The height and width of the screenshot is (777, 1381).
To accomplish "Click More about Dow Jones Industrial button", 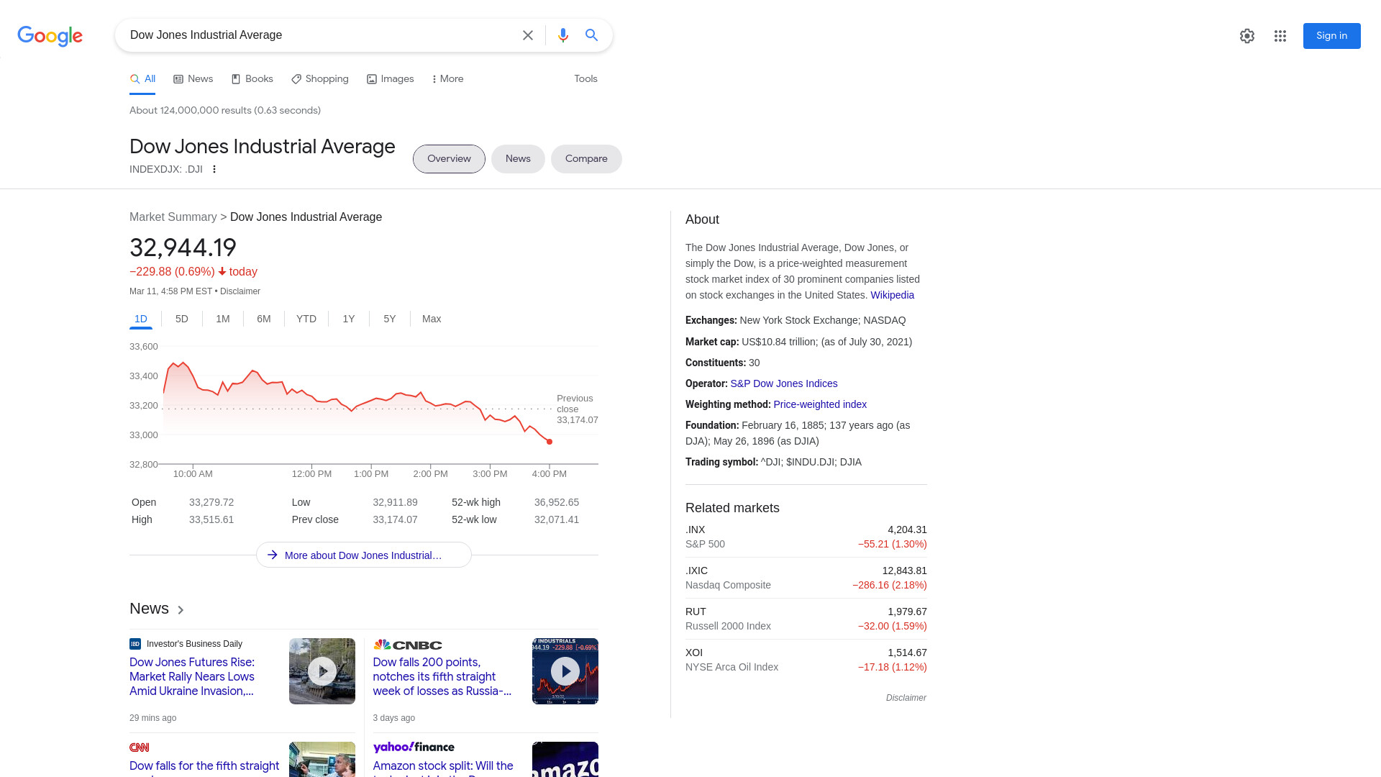I will (x=364, y=555).
